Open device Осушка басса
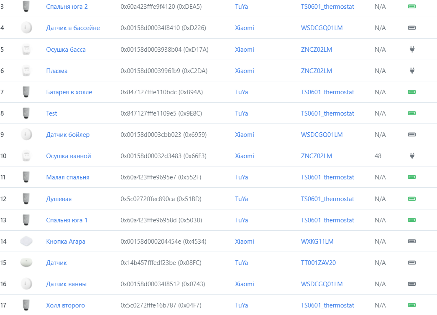437x315 pixels. pyautogui.click(x=66, y=50)
